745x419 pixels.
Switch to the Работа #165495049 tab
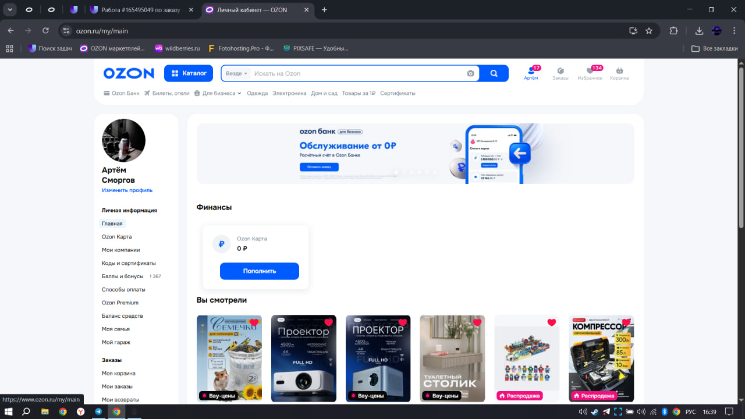click(x=140, y=10)
